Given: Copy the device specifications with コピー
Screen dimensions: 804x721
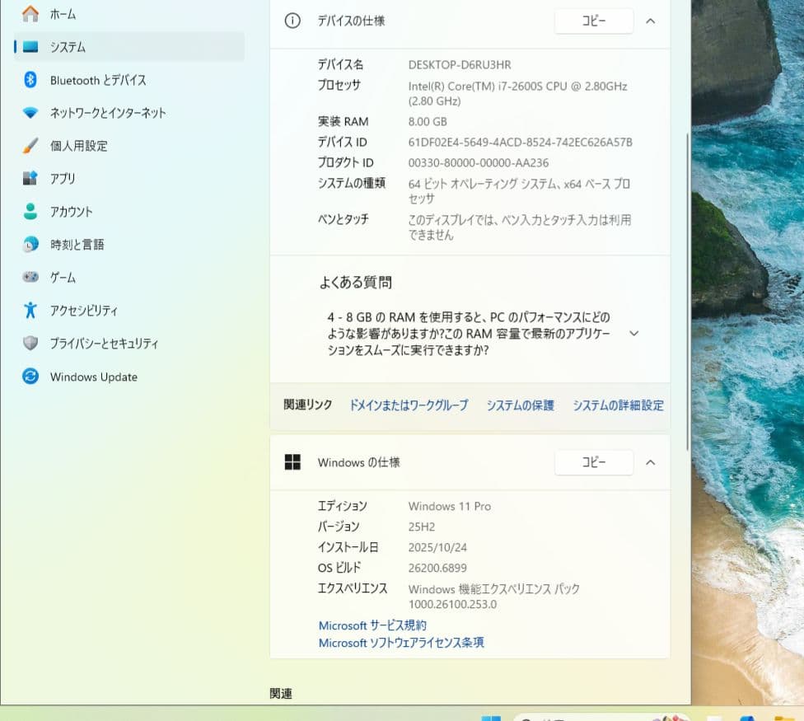Looking at the screenshot, I should (593, 21).
